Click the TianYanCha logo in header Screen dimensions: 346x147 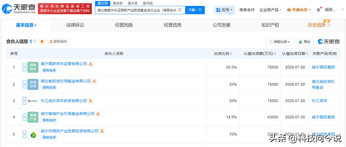click(18, 9)
